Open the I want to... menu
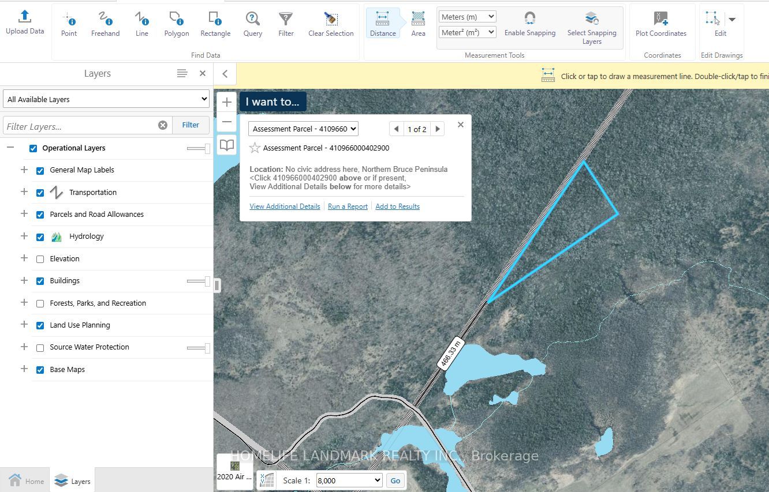Viewport: 769px width, 492px height. (x=272, y=102)
